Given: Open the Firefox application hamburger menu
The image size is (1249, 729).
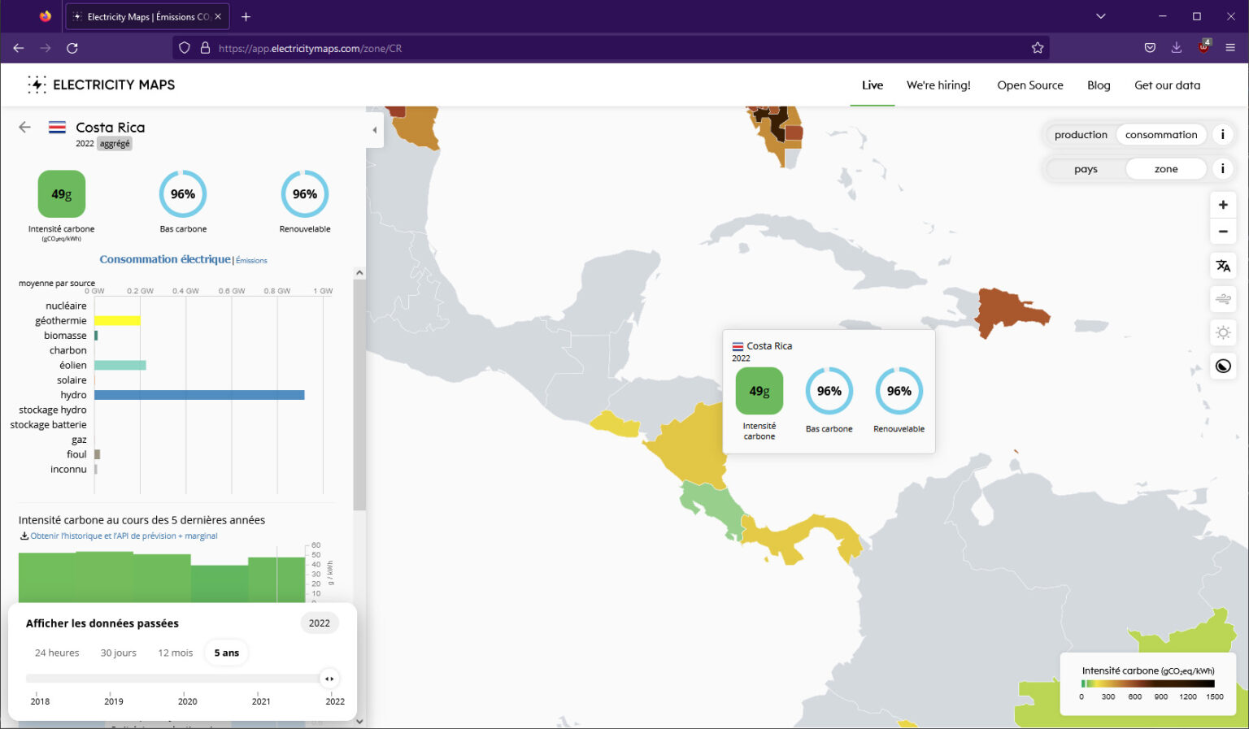Looking at the screenshot, I should pos(1230,48).
